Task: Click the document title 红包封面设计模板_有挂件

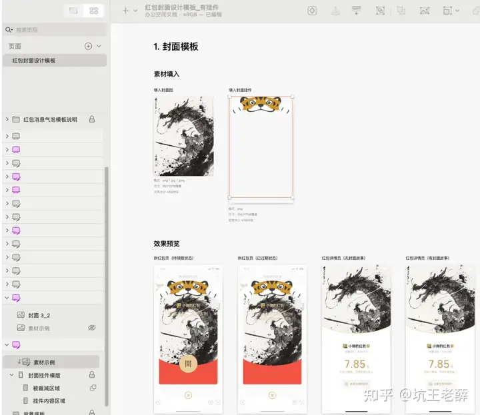Action: pyautogui.click(x=182, y=7)
